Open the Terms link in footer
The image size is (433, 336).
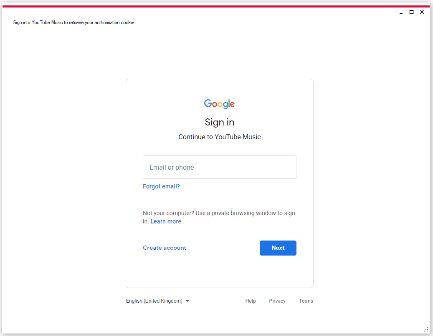[x=306, y=301]
